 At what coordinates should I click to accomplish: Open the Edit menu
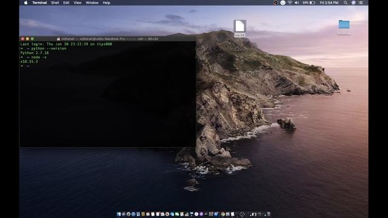pos(66,2)
